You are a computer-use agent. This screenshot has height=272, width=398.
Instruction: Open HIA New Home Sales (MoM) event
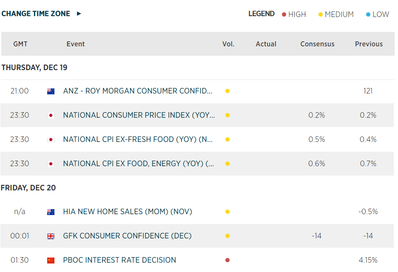[128, 212]
